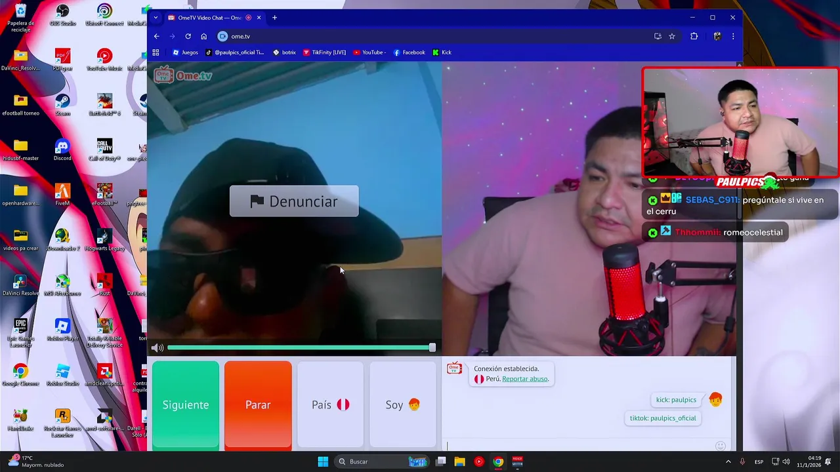Open the Epic Games Launcher desktop shortcut
This screenshot has width=840, height=472.
point(20,332)
